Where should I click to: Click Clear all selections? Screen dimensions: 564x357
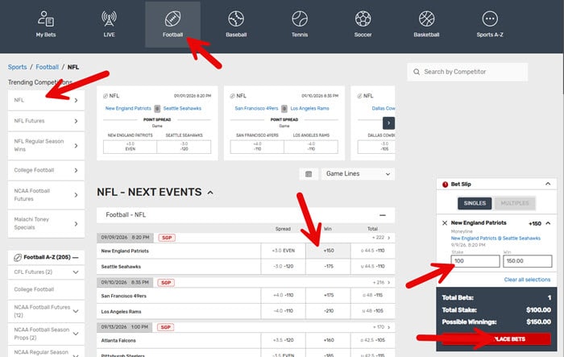(527, 280)
